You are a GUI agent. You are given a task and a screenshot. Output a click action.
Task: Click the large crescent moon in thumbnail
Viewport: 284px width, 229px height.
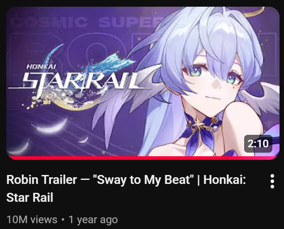pyautogui.click(x=50, y=125)
